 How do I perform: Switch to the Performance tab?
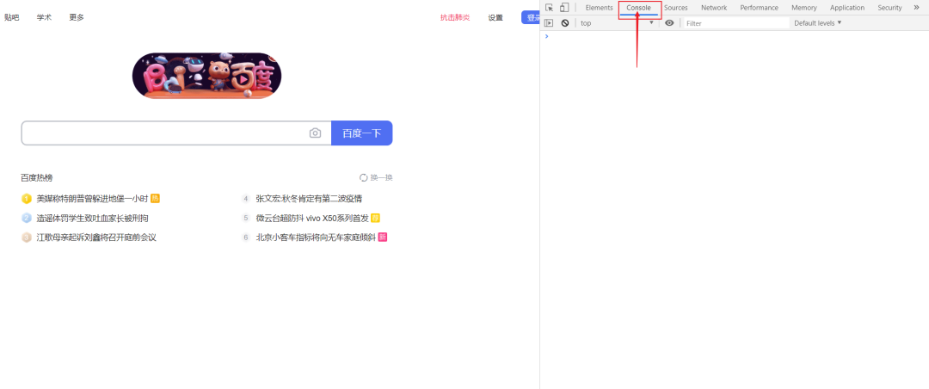coord(759,8)
